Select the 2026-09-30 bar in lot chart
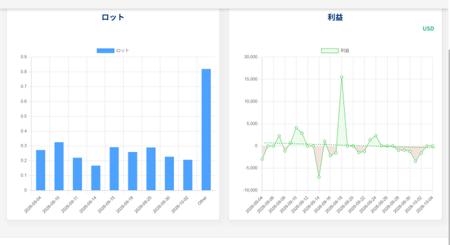Image resolution: width=450 pixels, height=245 pixels. coord(169,174)
